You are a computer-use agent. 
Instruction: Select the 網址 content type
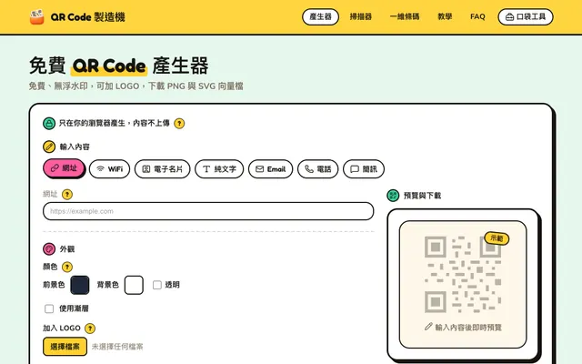click(64, 168)
